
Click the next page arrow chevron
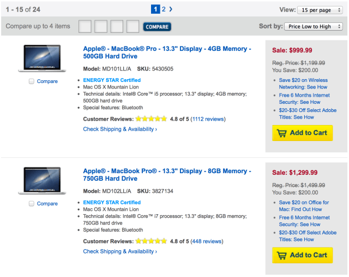click(x=171, y=9)
